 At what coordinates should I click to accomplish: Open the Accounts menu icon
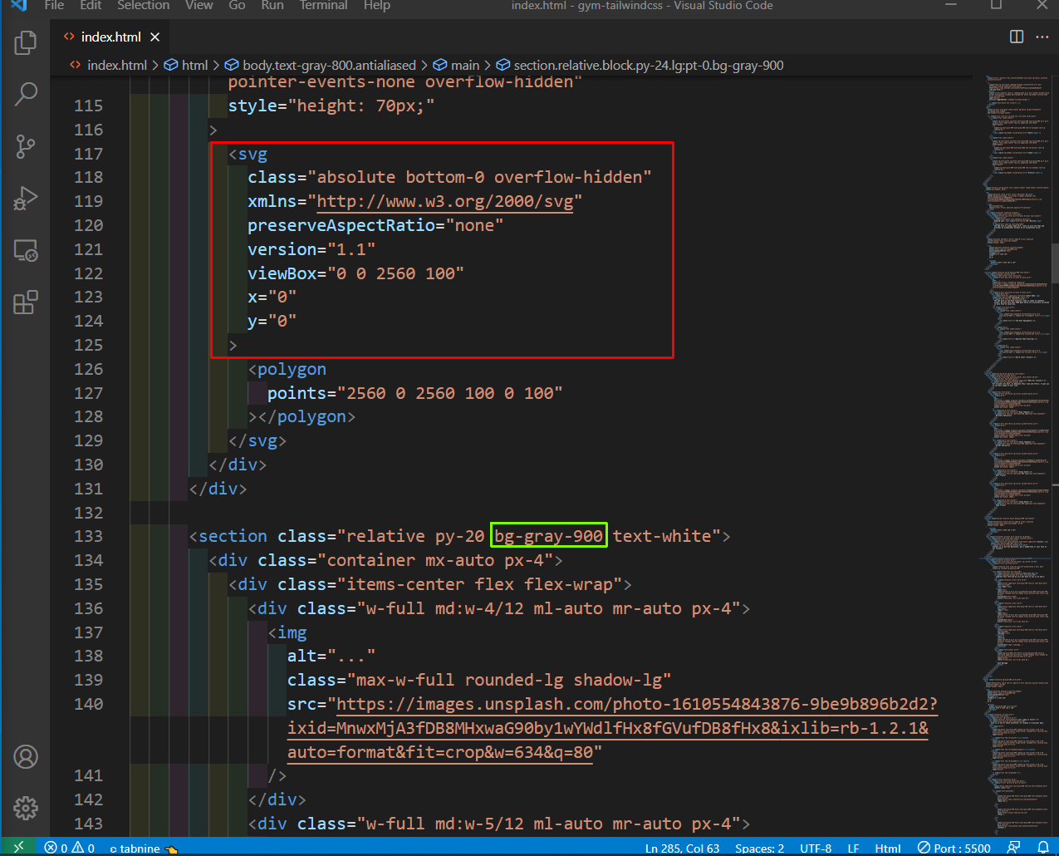[x=26, y=757]
